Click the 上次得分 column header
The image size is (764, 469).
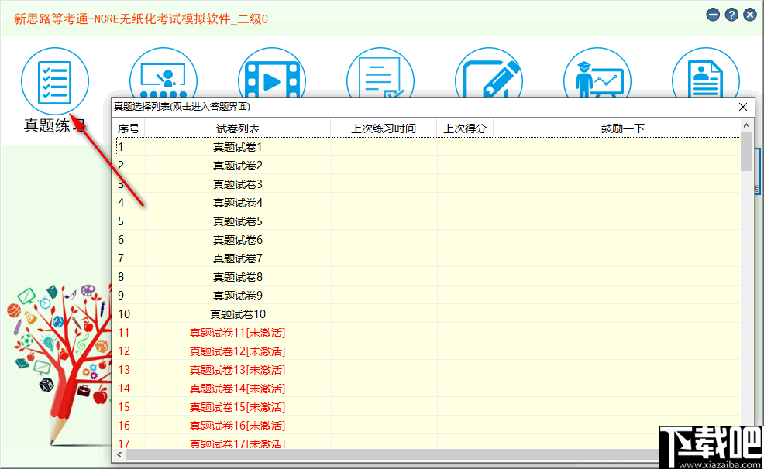pos(464,128)
